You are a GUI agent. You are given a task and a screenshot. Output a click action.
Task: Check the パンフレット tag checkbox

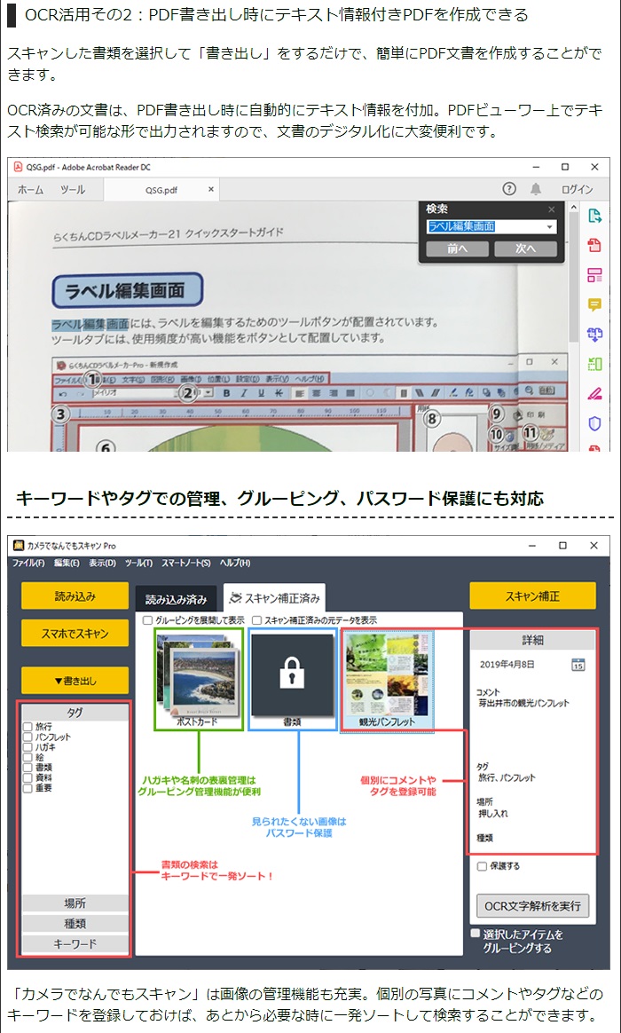pyautogui.click(x=28, y=737)
